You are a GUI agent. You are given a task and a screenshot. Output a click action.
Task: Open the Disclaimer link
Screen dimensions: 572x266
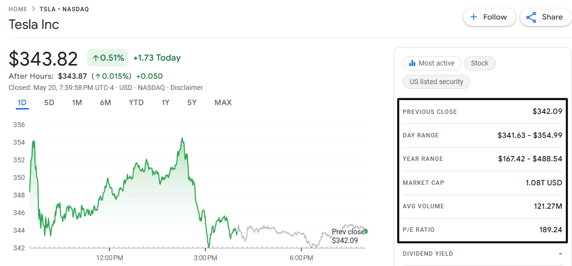click(x=187, y=88)
